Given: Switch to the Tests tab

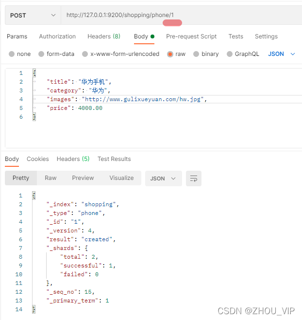Looking at the screenshot, I should 236,36.
